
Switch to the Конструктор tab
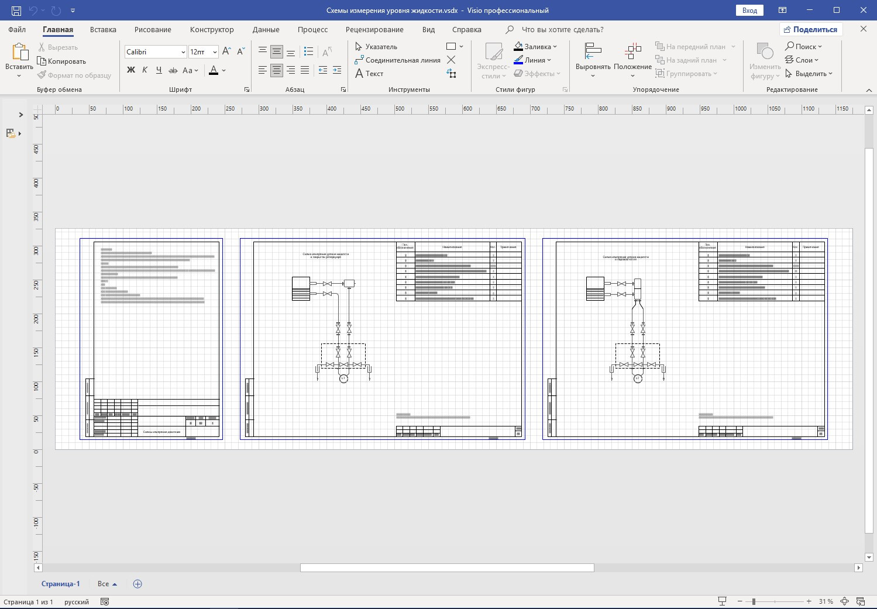tap(212, 30)
